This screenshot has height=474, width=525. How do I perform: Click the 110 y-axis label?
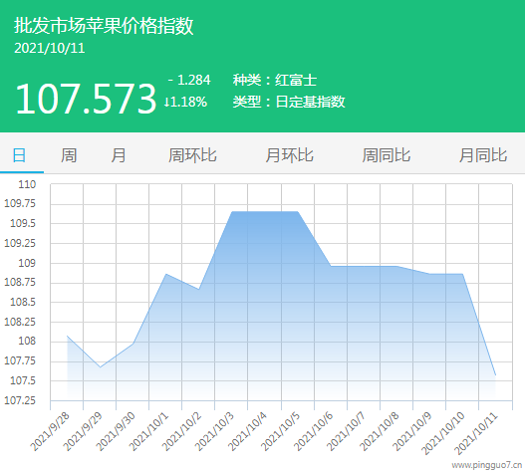click(x=27, y=184)
